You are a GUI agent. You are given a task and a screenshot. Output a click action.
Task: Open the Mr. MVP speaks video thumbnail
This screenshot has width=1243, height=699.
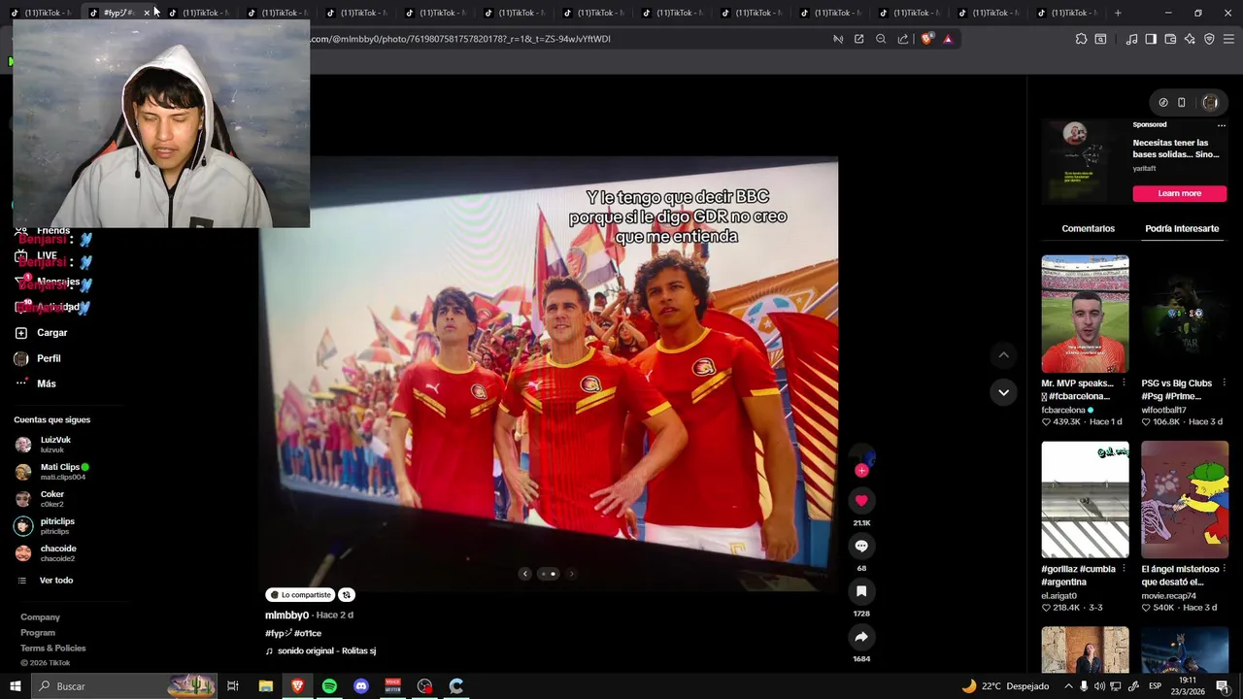1085,314
